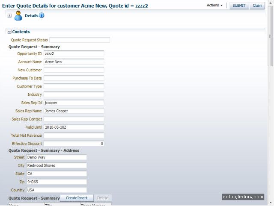Click the Effective Discount field

(x=74, y=144)
